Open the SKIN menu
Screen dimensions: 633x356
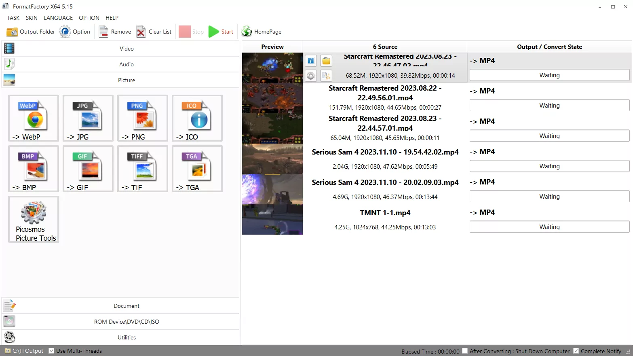32,18
